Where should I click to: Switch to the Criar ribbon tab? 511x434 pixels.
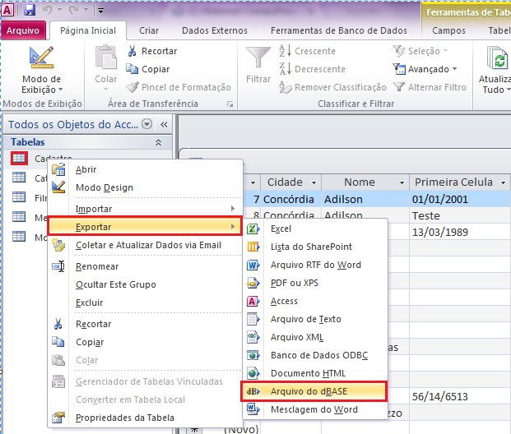coord(149,30)
